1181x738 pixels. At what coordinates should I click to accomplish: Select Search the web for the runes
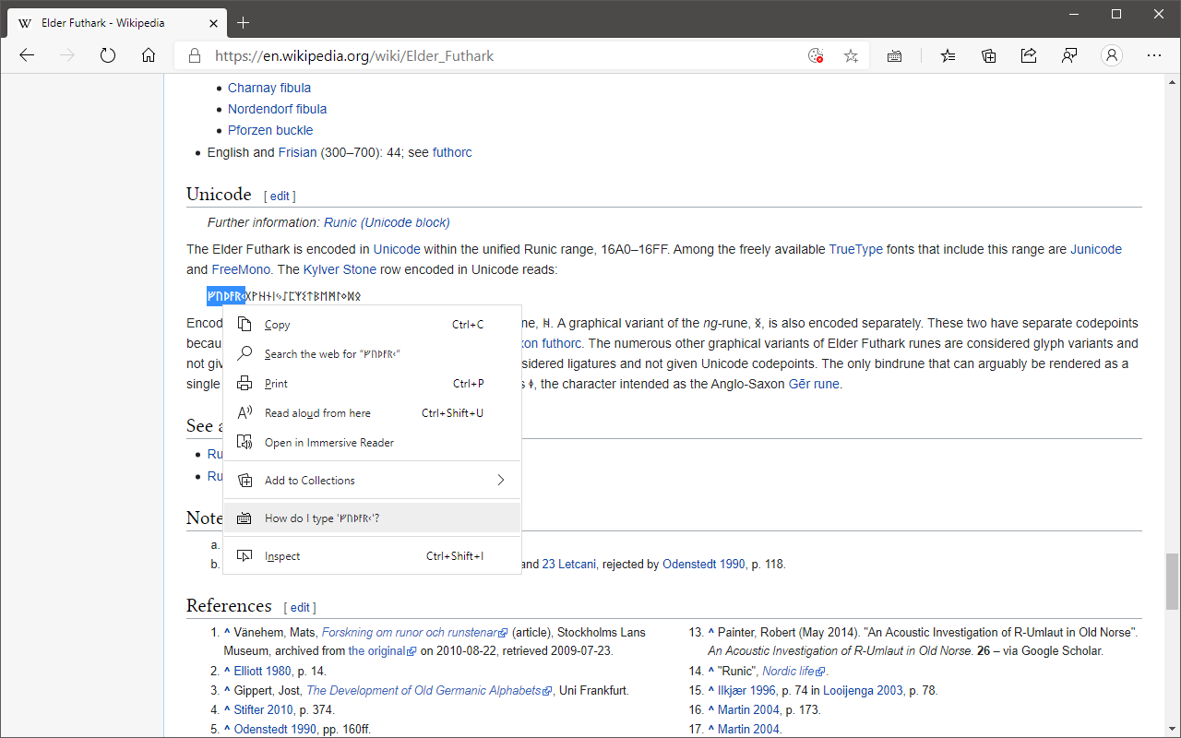click(x=372, y=354)
